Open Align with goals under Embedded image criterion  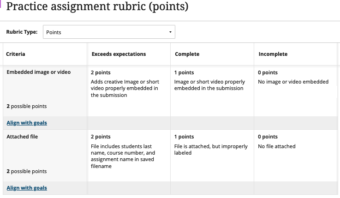tap(27, 123)
